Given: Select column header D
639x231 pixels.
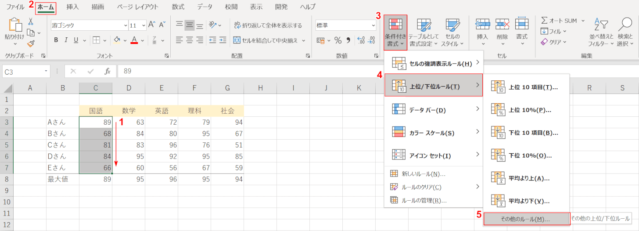Looking at the screenshot, I should 129,88.
